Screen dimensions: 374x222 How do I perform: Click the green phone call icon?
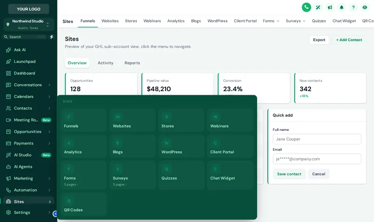(x=306, y=7)
